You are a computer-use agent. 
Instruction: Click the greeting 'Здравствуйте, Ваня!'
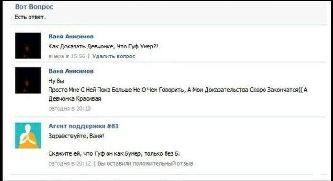[76, 136]
